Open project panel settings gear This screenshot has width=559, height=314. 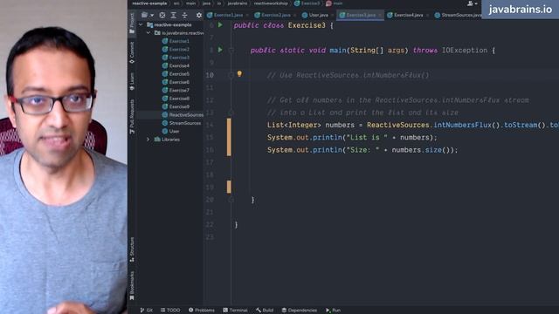(x=199, y=15)
